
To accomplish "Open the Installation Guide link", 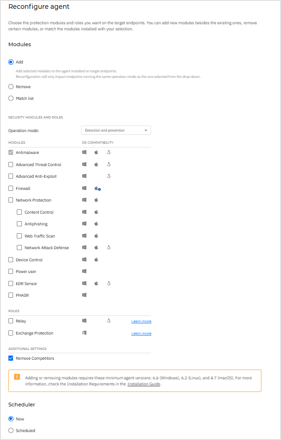I will pyautogui.click(x=144, y=384).
